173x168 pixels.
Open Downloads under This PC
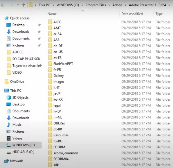tap(18, 118)
